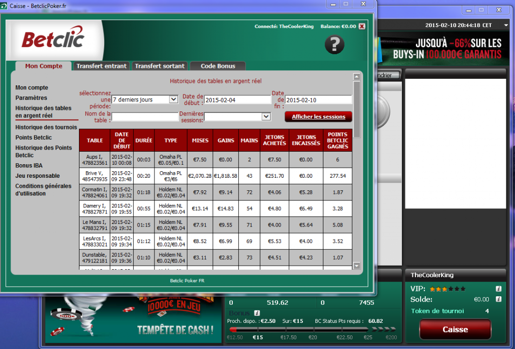
Task: Click the history panel scrollbar thumb
Action: [357, 109]
